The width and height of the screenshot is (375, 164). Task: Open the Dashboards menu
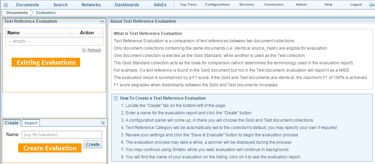127,5
